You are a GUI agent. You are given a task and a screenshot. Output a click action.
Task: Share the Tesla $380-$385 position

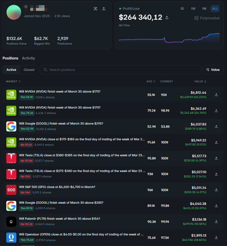click(x=216, y=158)
